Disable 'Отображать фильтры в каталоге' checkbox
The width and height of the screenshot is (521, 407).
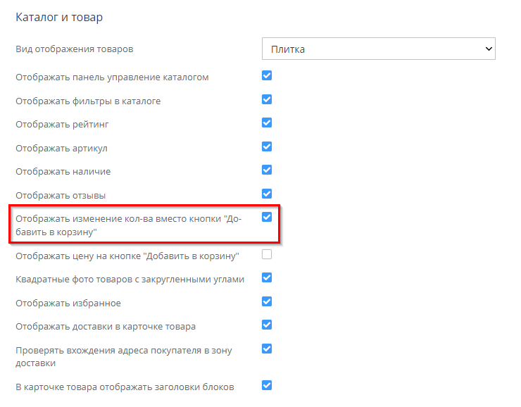point(267,99)
